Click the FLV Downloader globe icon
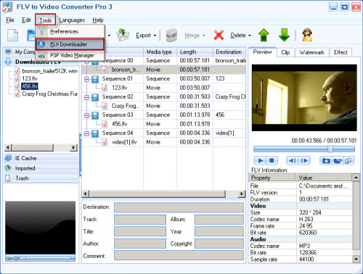The height and width of the screenshot is (274, 363). click(x=41, y=44)
